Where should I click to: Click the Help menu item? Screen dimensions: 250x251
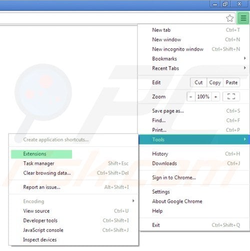[194, 211]
